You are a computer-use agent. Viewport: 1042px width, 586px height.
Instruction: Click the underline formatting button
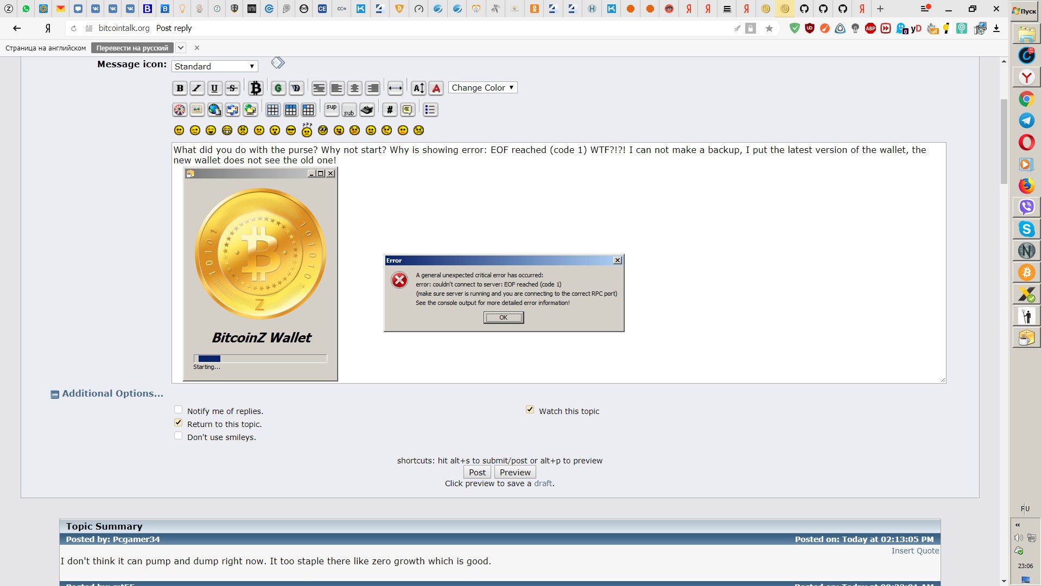(x=214, y=88)
